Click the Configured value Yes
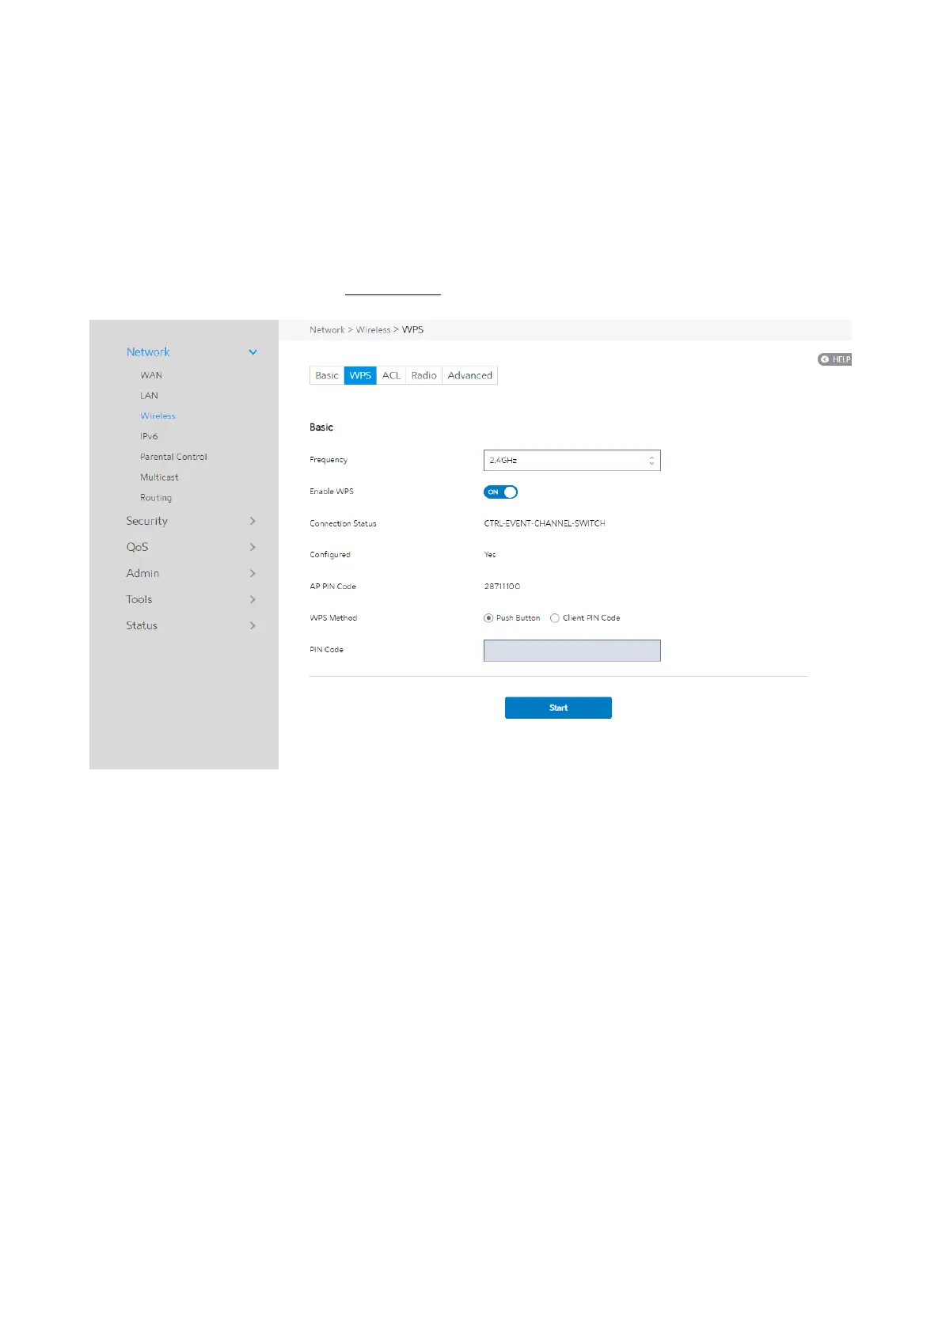This screenshot has height=1333, width=942. (x=490, y=555)
